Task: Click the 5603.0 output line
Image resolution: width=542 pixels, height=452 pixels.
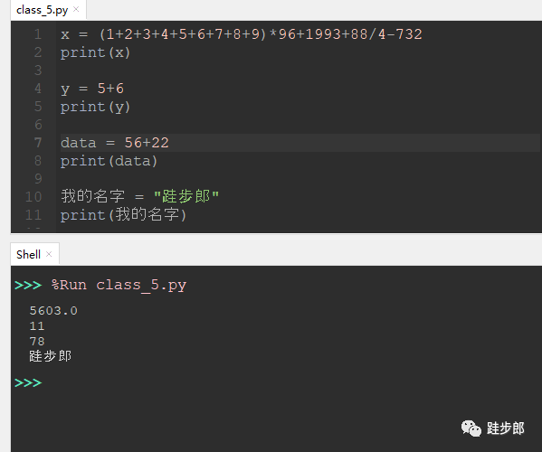Action: pyautogui.click(x=53, y=311)
